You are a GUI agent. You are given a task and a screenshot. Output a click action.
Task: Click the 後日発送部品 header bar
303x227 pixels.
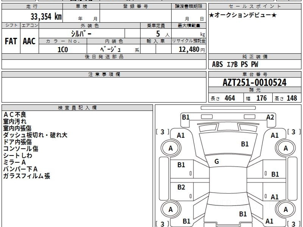[104, 57]
